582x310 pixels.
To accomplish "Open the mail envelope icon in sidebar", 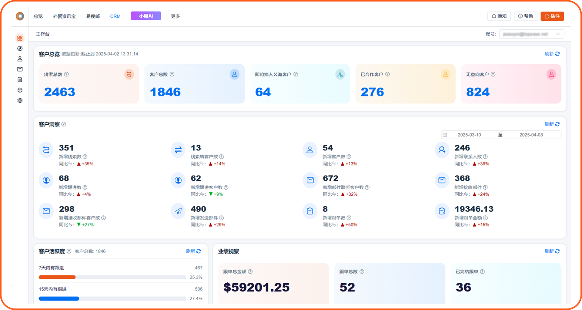I will pyautogui.click(x=20, y=69).
